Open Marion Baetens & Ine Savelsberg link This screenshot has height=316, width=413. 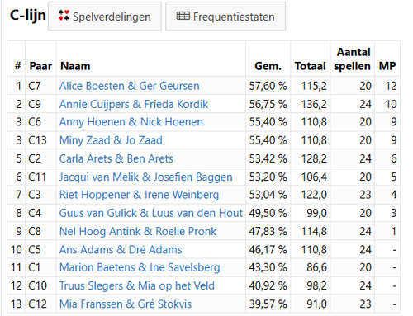point(140,267)
